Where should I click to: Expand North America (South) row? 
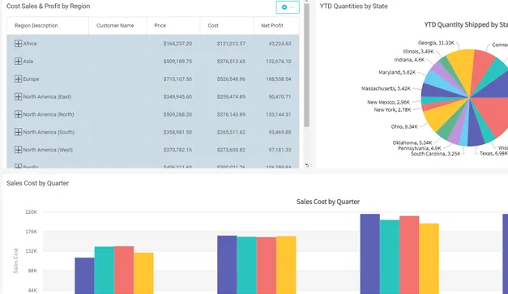18,132
